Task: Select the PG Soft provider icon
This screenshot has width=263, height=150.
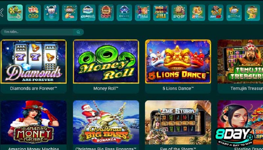Action: [x=179, y=12]
